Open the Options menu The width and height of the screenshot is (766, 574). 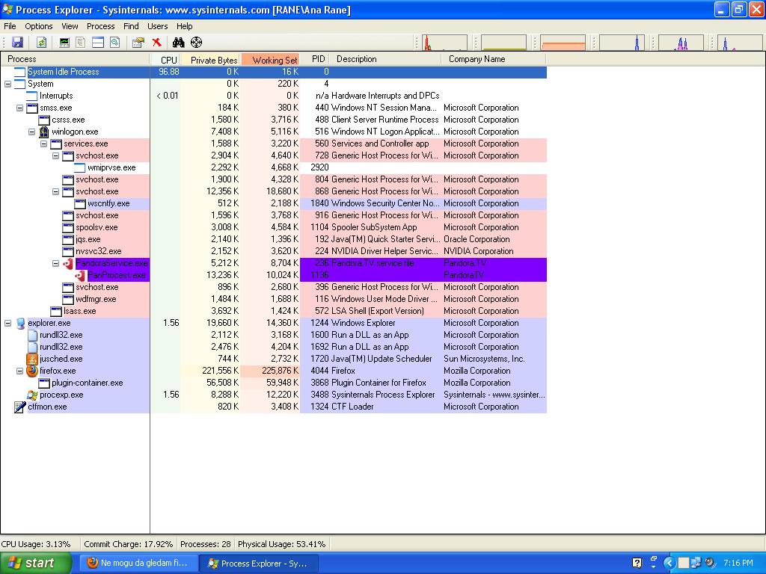[x=39, y=26]
